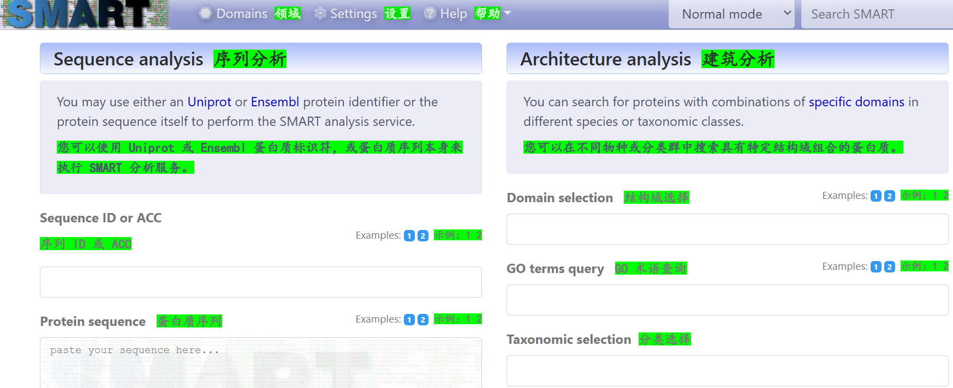
Task: Click the Domain selection label
Action: pos(560,198)
